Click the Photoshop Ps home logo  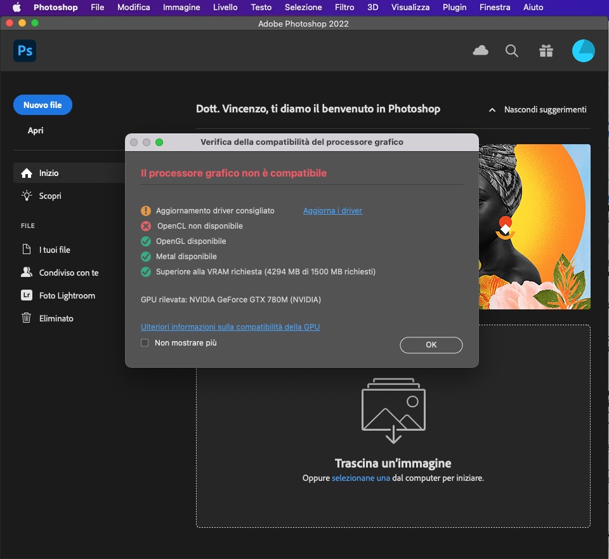tap(25, 51)
